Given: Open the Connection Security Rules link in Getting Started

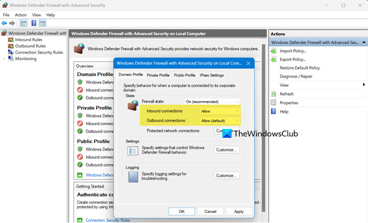Looking at the screenshot, I should (x=107, y=220).
